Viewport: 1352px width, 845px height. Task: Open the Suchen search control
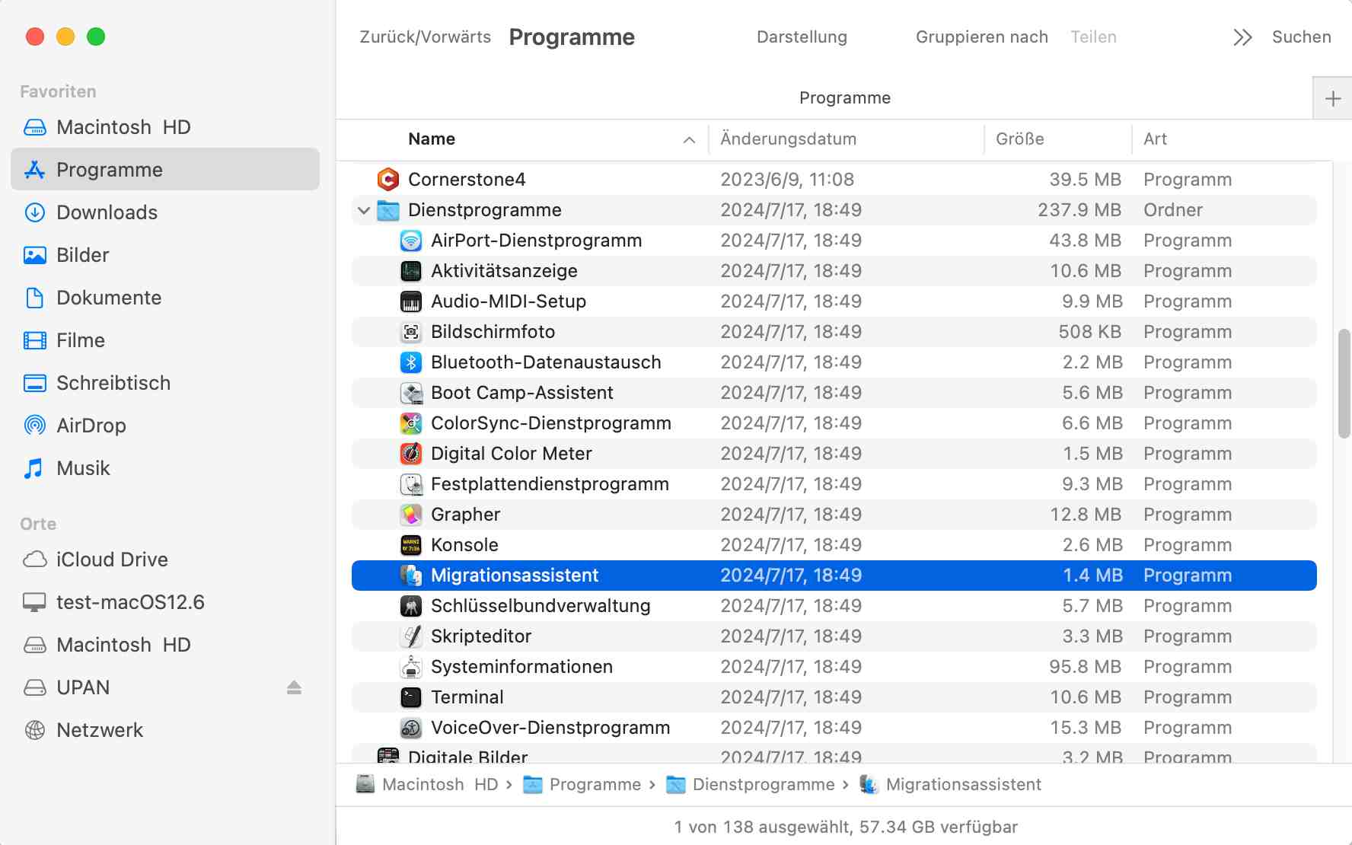click(1301, 37)
